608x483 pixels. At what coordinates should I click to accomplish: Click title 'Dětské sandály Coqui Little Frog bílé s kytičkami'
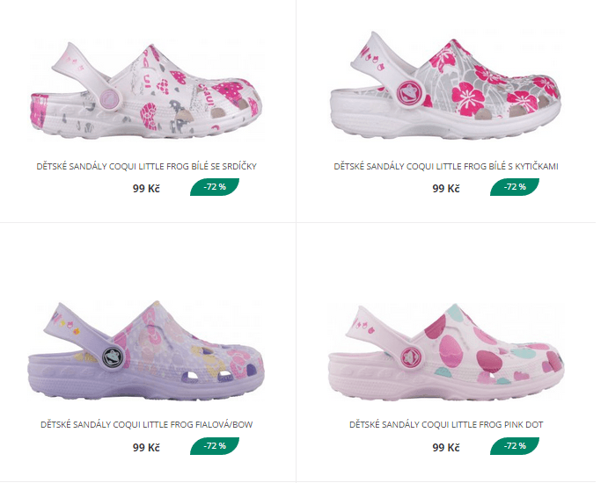click(446, 167)
